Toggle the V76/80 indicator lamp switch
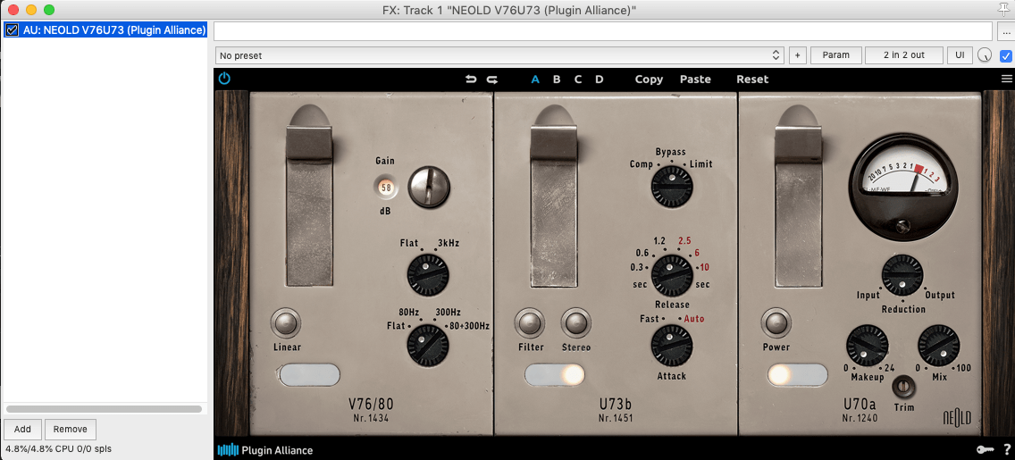 pyautogui.click(x=309, y=374)
